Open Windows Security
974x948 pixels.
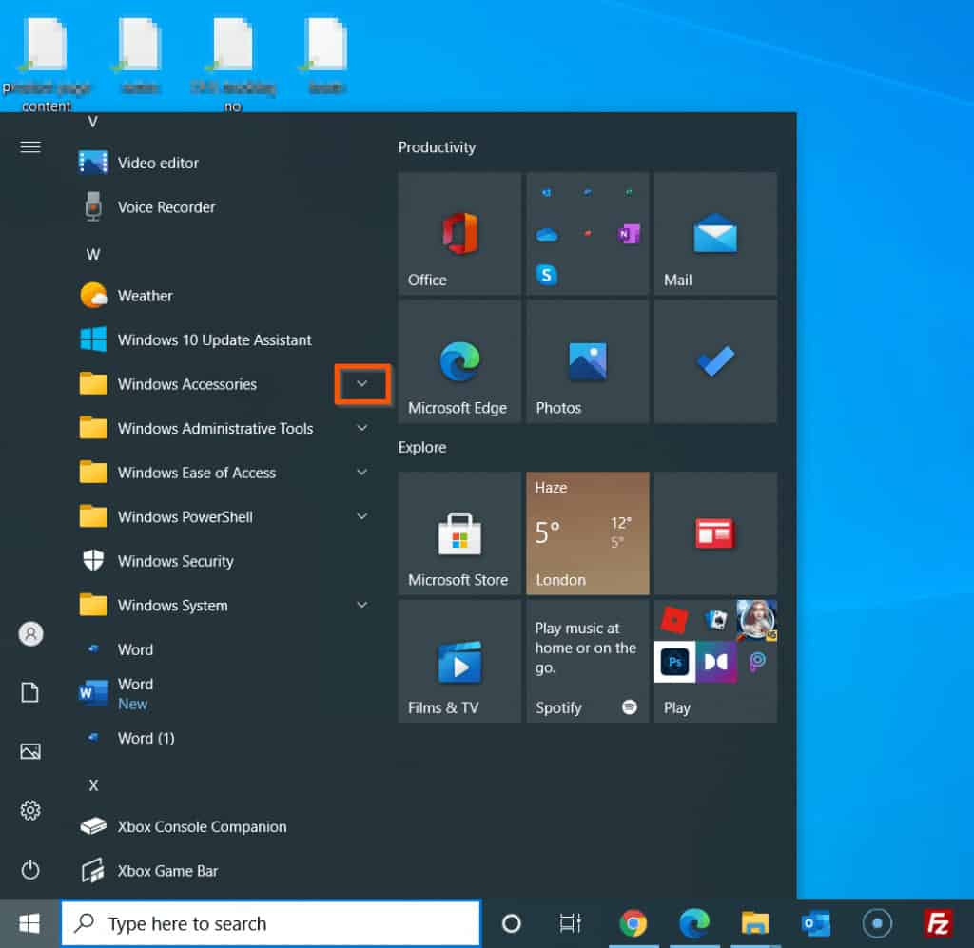tap(224, 561)
